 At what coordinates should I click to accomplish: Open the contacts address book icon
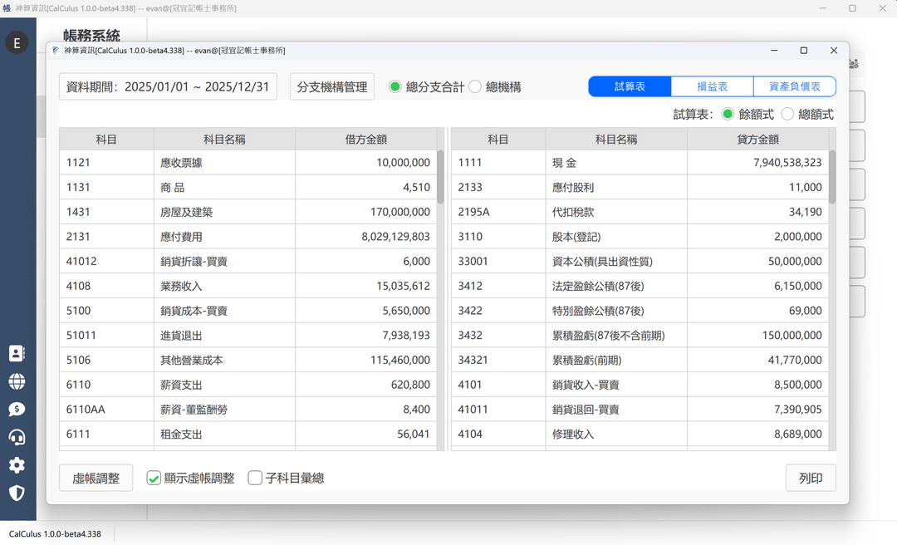point(17,353)
